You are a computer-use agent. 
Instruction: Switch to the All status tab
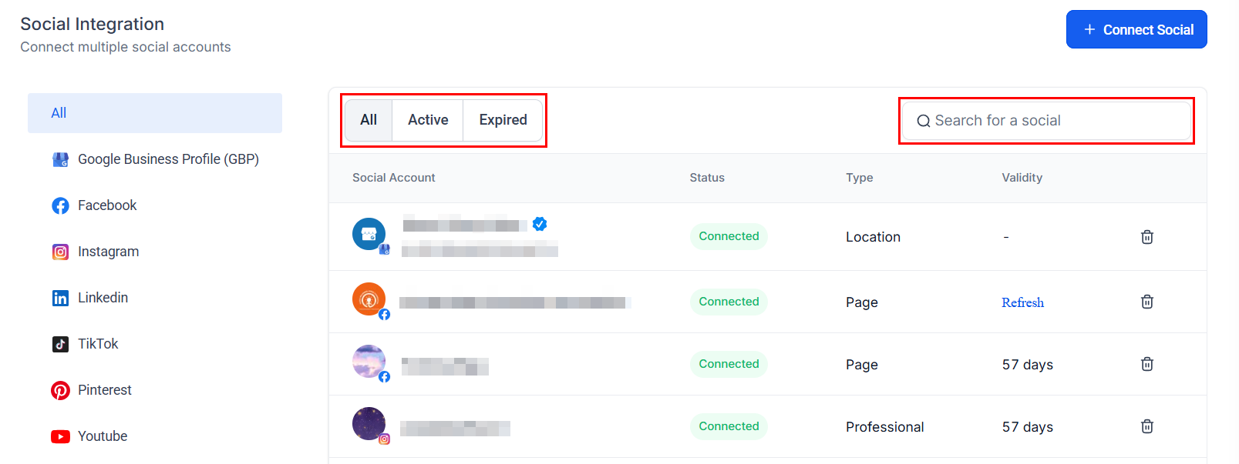point(369,120)
